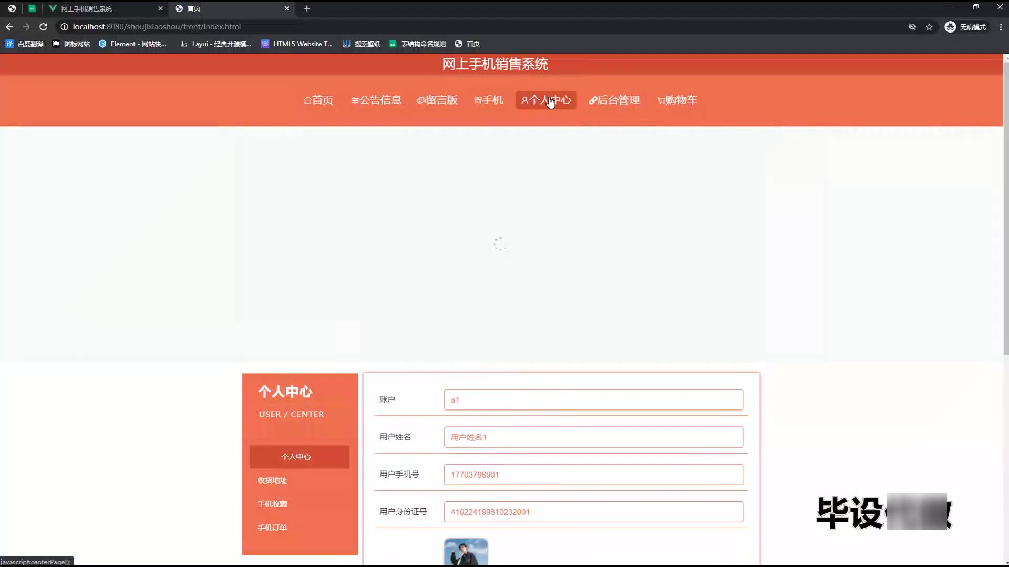The image size is (1009, 567).
Task: Close the 首页 browser tab
Action: tap(287, 8)
